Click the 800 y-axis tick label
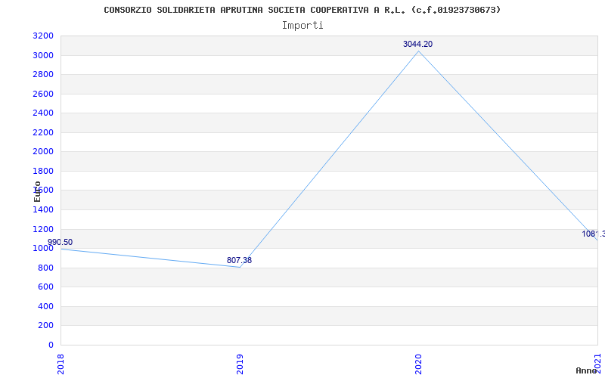The height and width of the screenshot is (378, 605). tap(45, 268)
